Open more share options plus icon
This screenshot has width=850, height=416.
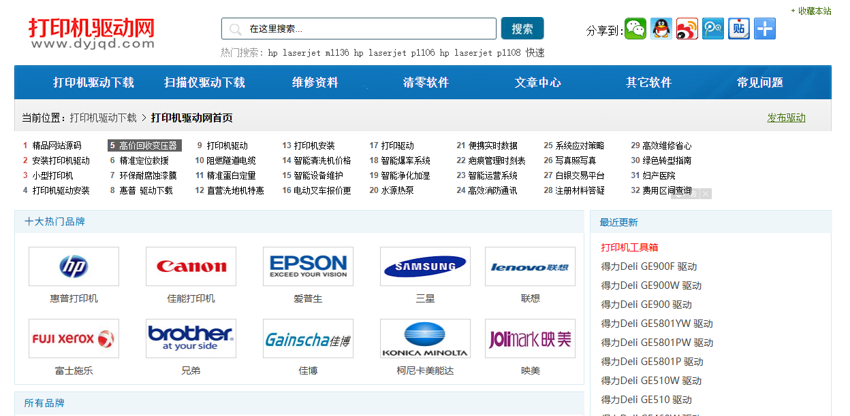(x=765, y=29)
